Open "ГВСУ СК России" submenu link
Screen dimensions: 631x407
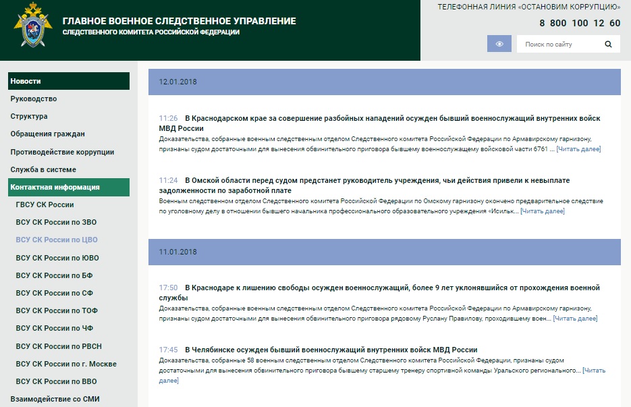coord(45,205)
